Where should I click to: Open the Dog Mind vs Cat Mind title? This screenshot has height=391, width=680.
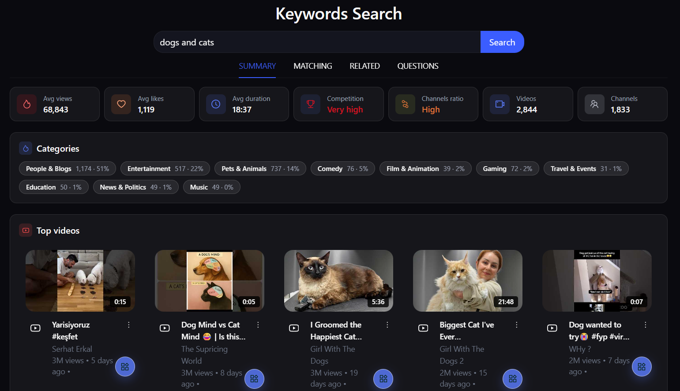(213, 331)
